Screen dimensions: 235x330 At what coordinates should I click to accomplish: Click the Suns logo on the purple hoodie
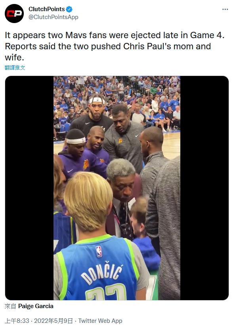tap(86, 165)
